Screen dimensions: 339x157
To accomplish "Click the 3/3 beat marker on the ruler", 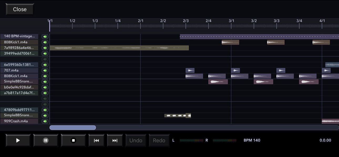I will (276, 21).
